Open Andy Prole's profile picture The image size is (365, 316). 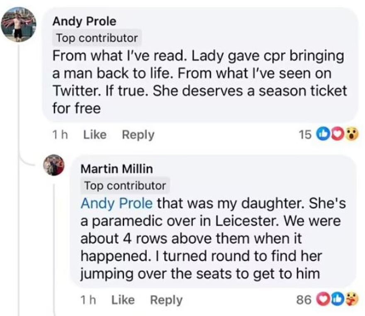point(17,24)
